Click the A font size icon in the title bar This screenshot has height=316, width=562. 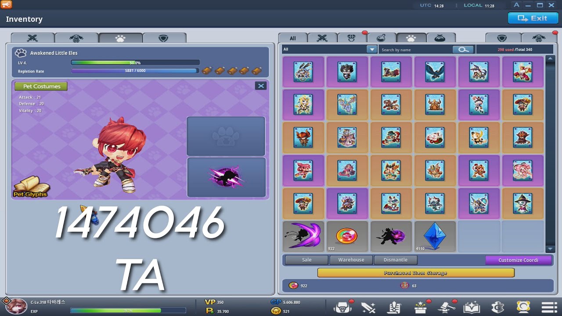click(517, 5)
